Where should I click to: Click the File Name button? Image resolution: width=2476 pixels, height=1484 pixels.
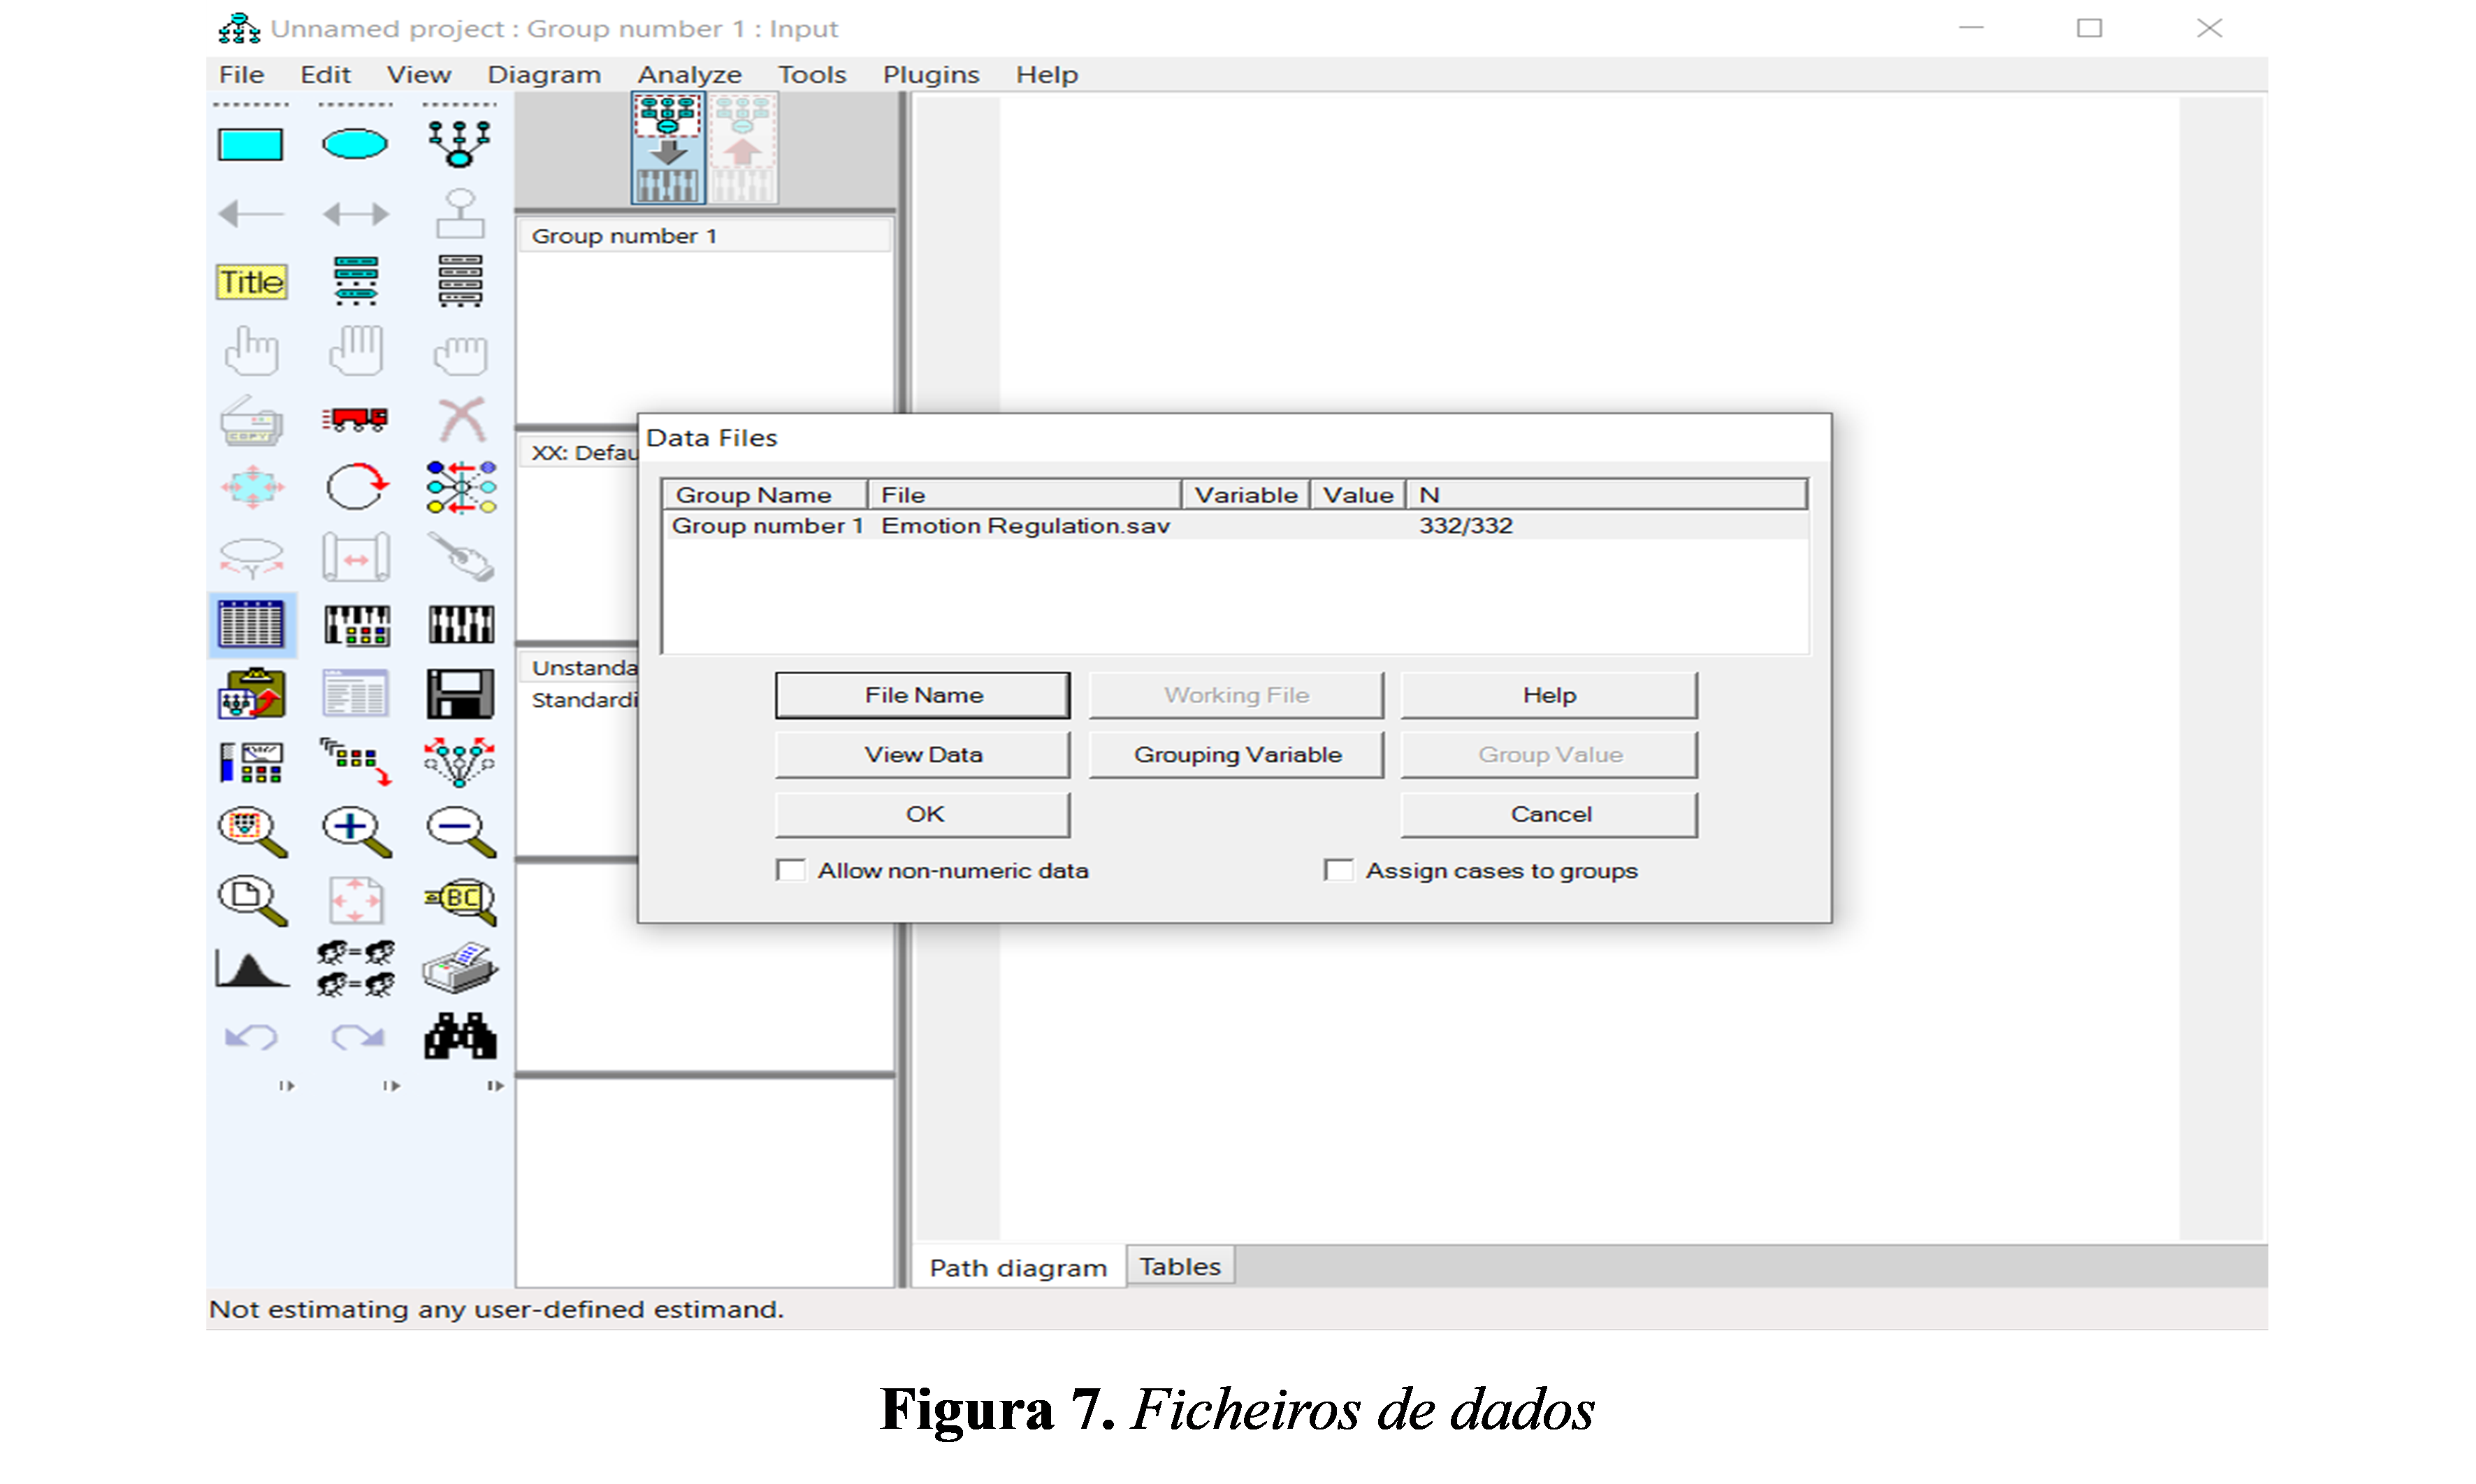point(922,695)
